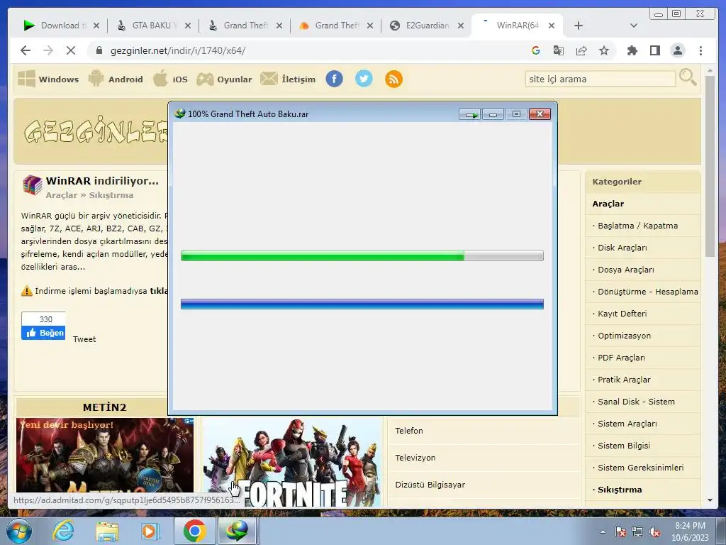
Task: Open the Başlatma / Kapatma category
Action: click(637, 226)
